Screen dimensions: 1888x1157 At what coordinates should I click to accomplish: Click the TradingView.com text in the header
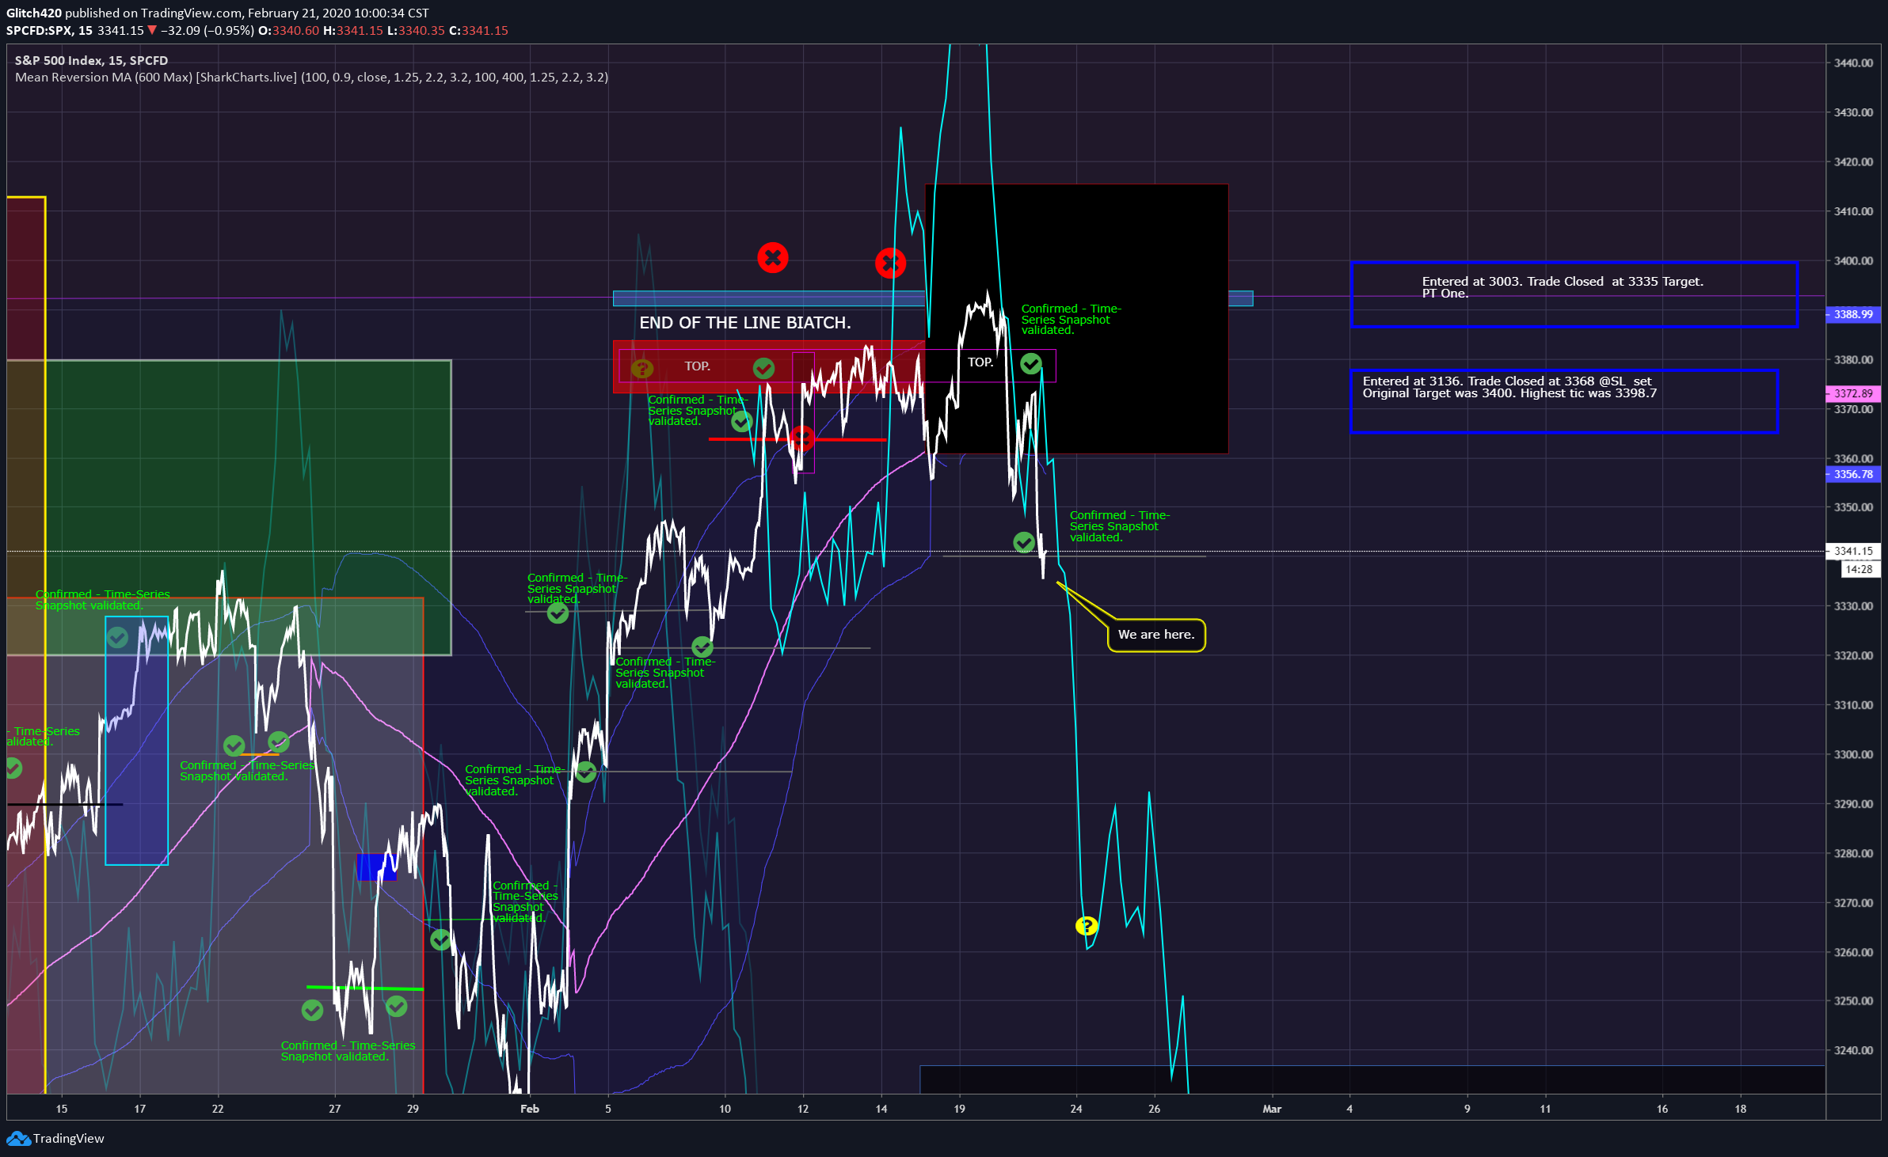191,13
